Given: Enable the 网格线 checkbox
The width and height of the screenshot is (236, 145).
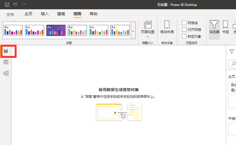Looking at the screenshot, I should [x=184, y=23].
